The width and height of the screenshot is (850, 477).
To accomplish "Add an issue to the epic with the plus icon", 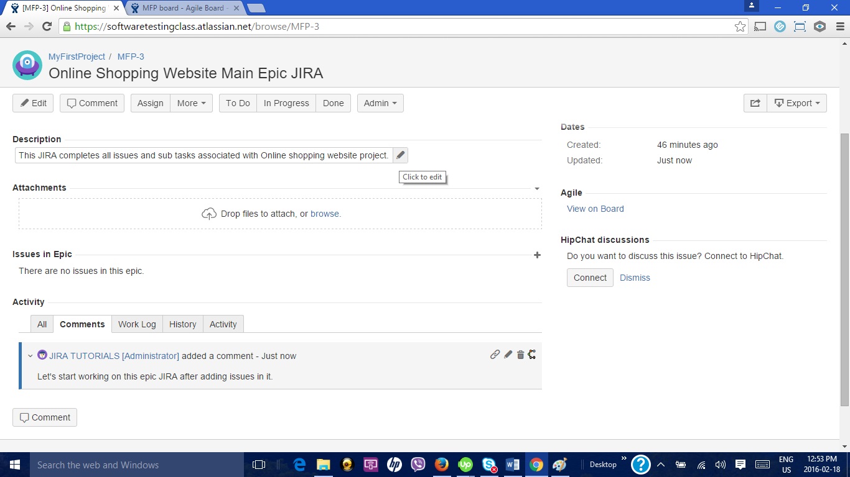I will pyautogui.click(x=536, y=255).
